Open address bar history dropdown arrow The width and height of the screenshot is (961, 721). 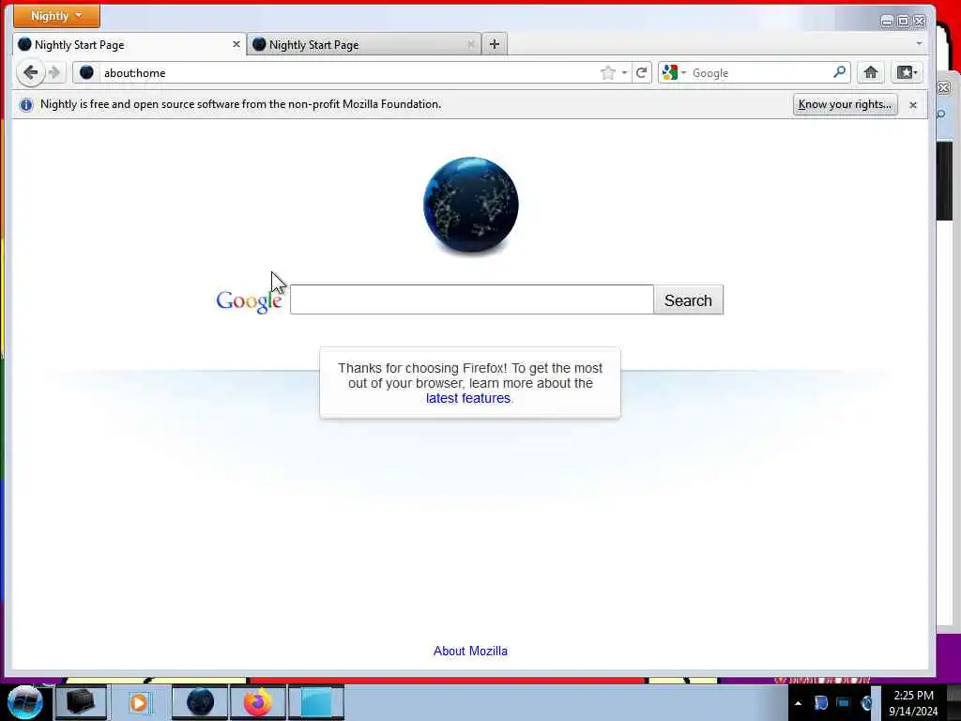coord(624,73)
